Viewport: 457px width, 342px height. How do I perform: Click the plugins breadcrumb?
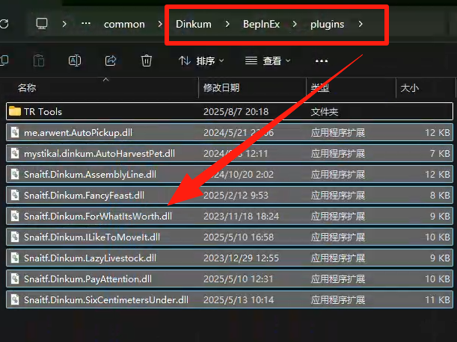click(x=327, y=25)
